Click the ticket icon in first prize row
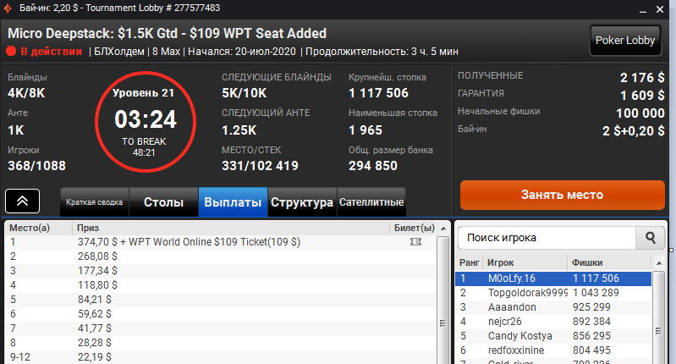 point(415,242)
